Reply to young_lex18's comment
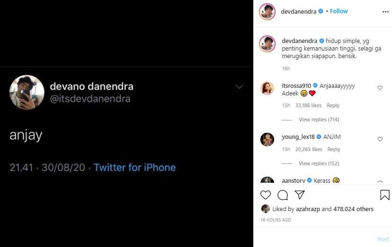Screen dimensions: 392x247 333,149
